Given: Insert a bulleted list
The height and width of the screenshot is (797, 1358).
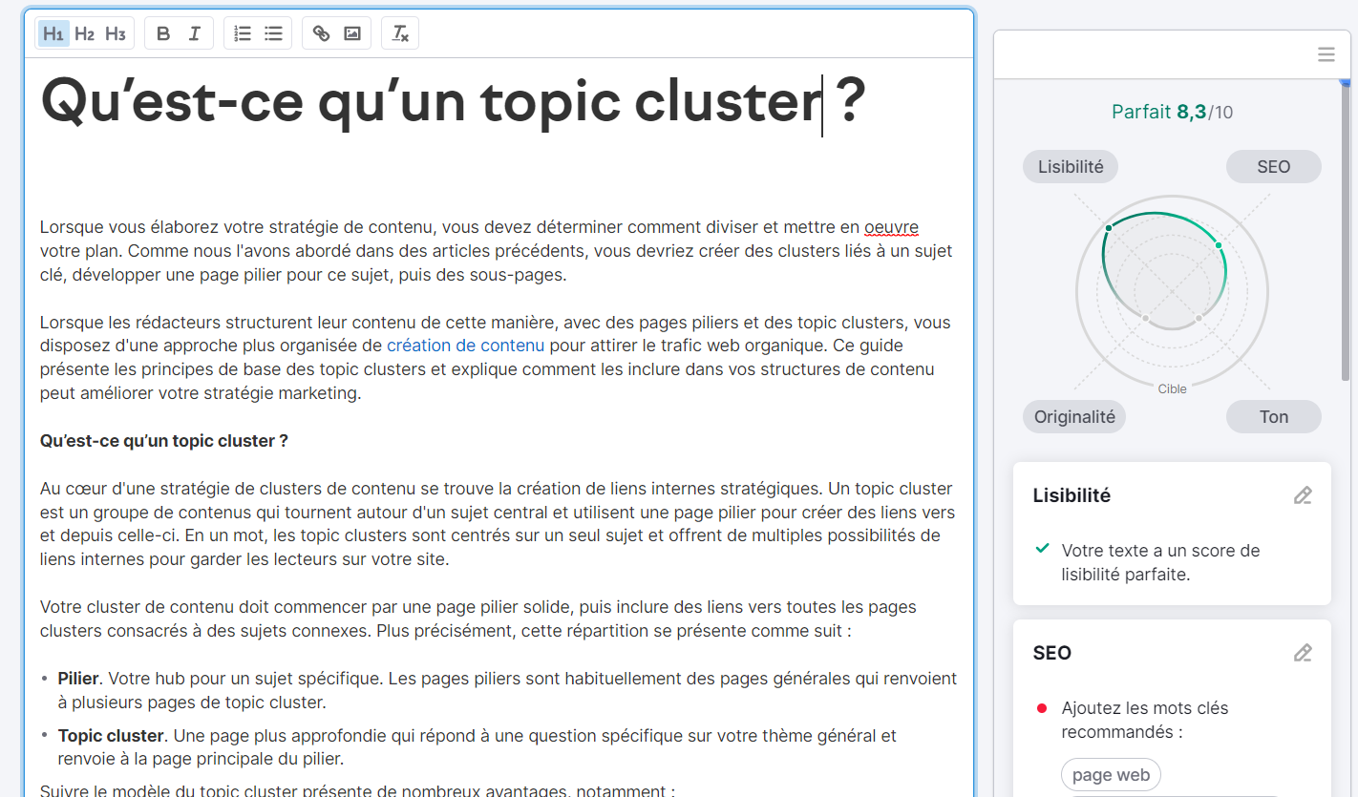Looking at the screenshot, I should pyautogui.click(x=273, y=32).
